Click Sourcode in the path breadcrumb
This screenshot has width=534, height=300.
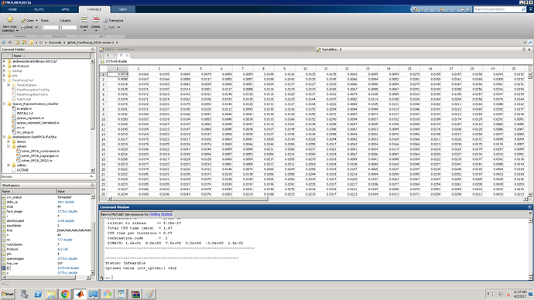pos(55,43)
